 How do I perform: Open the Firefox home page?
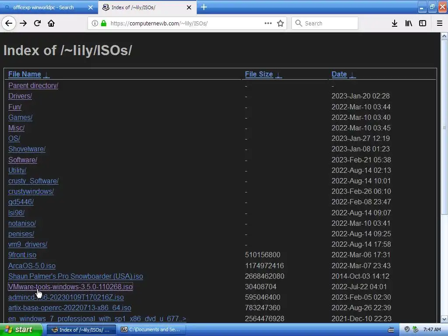(51, 23)
